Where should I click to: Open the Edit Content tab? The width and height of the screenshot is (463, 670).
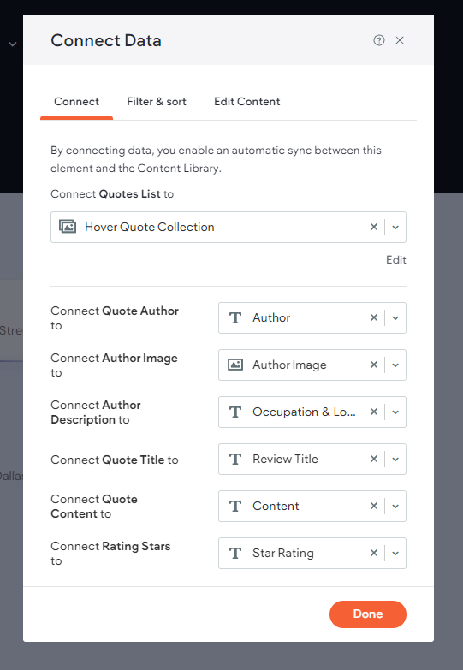point(247,102)
